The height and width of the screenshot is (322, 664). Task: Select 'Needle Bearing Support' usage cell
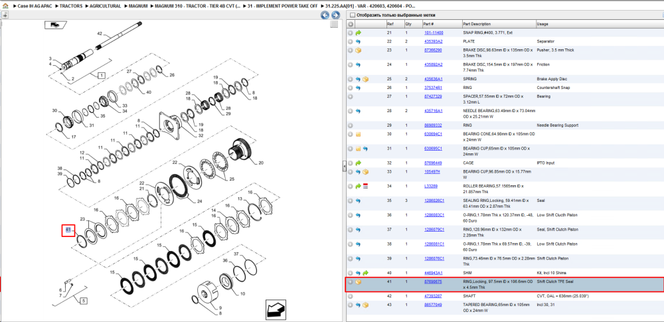tap(556, 125)
